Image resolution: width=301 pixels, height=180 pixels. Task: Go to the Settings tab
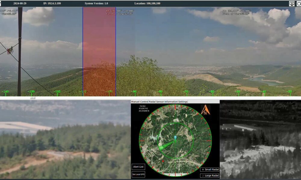click(183, 102)
